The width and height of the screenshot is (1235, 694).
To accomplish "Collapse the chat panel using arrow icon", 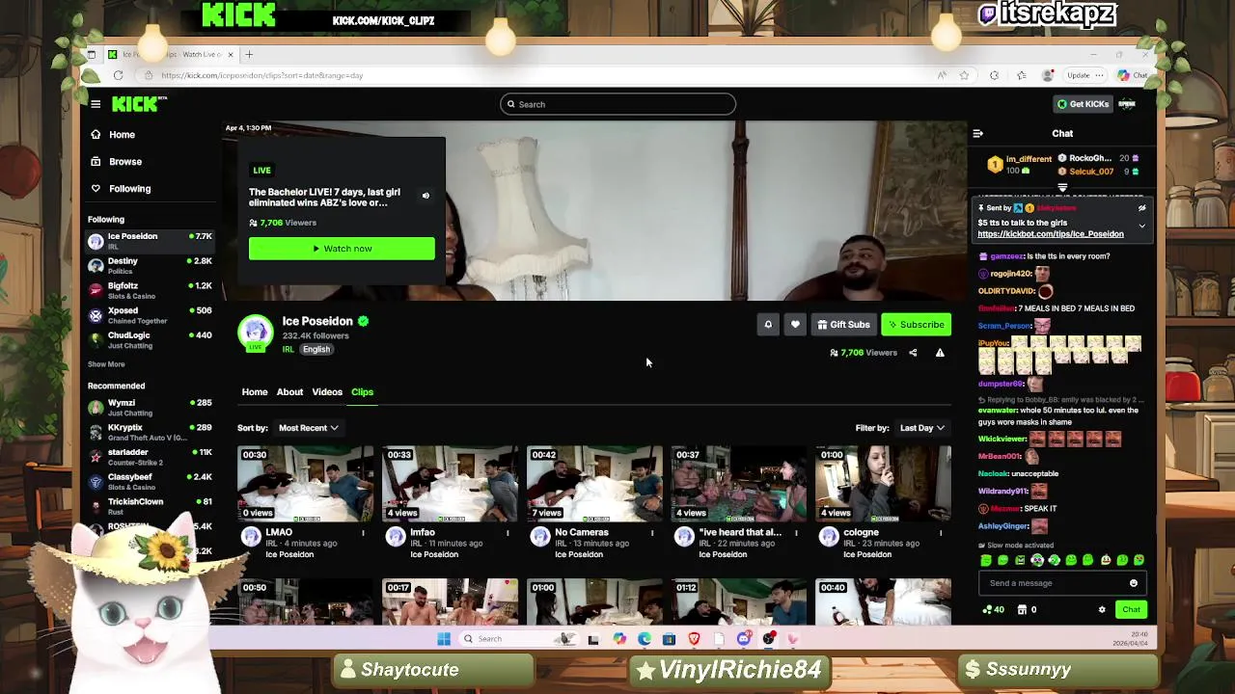I will 977,134.
